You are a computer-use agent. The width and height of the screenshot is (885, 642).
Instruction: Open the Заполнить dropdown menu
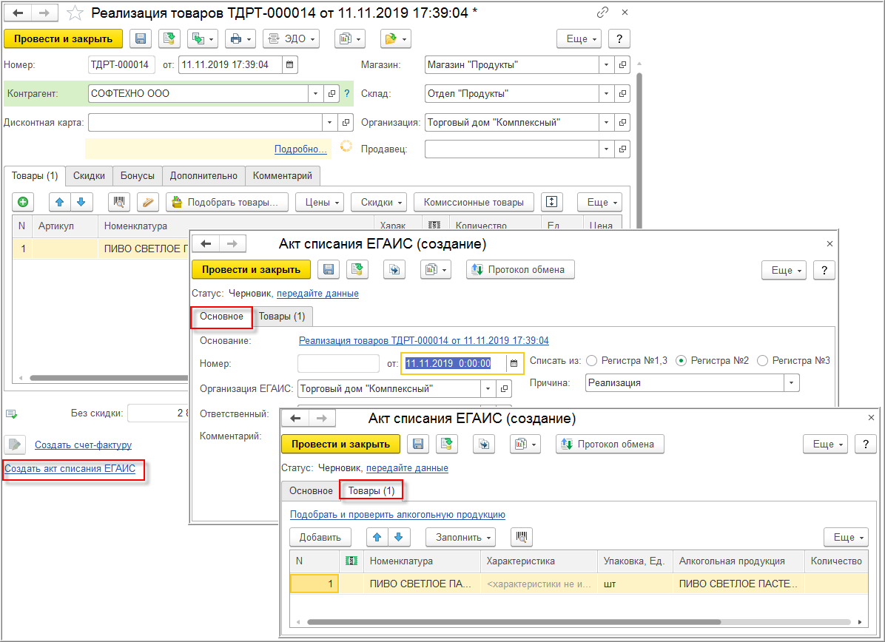click(460, 537)
